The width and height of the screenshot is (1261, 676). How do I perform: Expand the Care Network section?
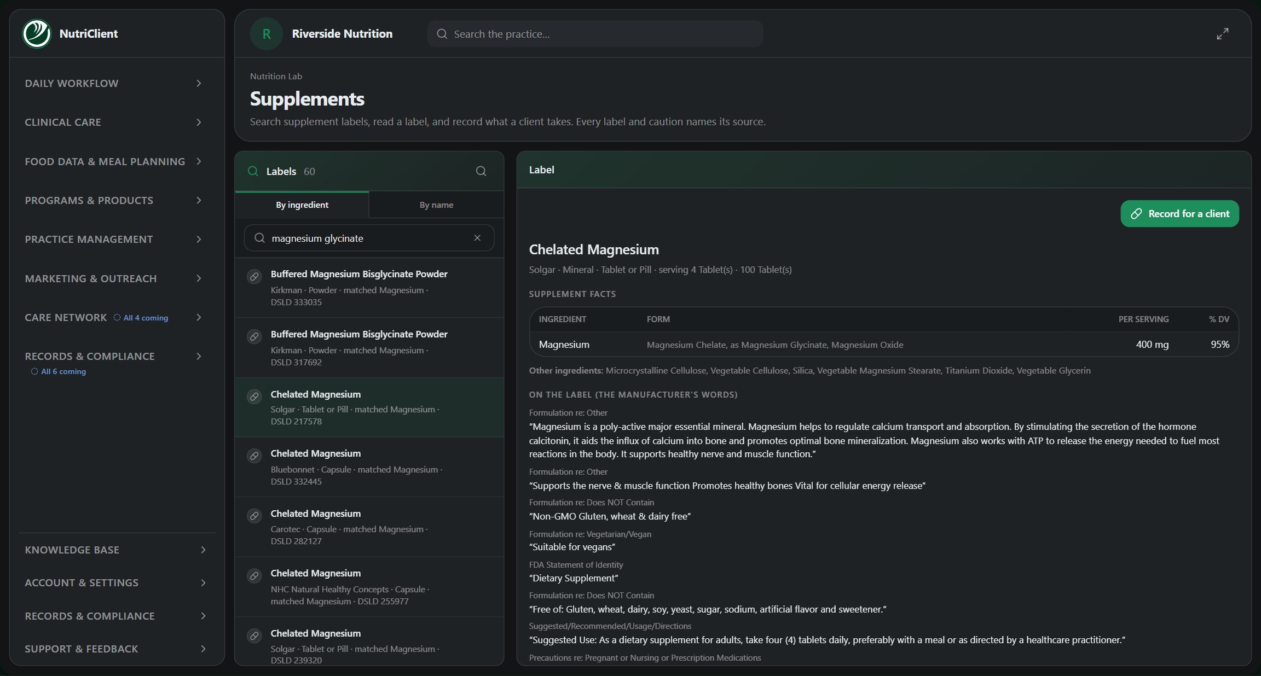pyautogui.click(x=113, y=317)
